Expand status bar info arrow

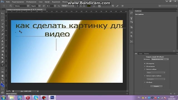(x=38, y=91)
